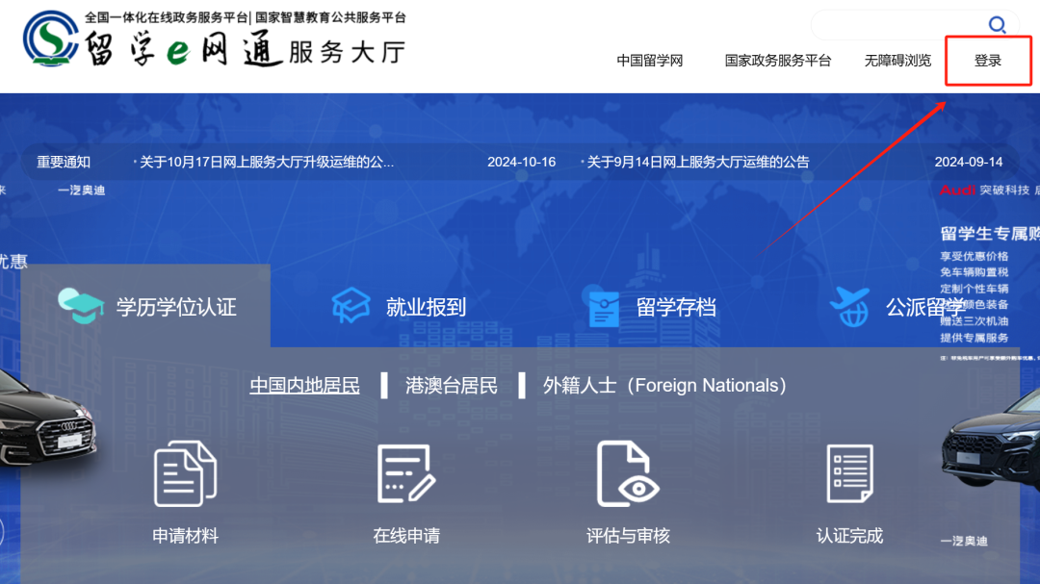Open 国家政务服务平台 in the top navigation
The image size is (1040, 584).
pos(778,61)
